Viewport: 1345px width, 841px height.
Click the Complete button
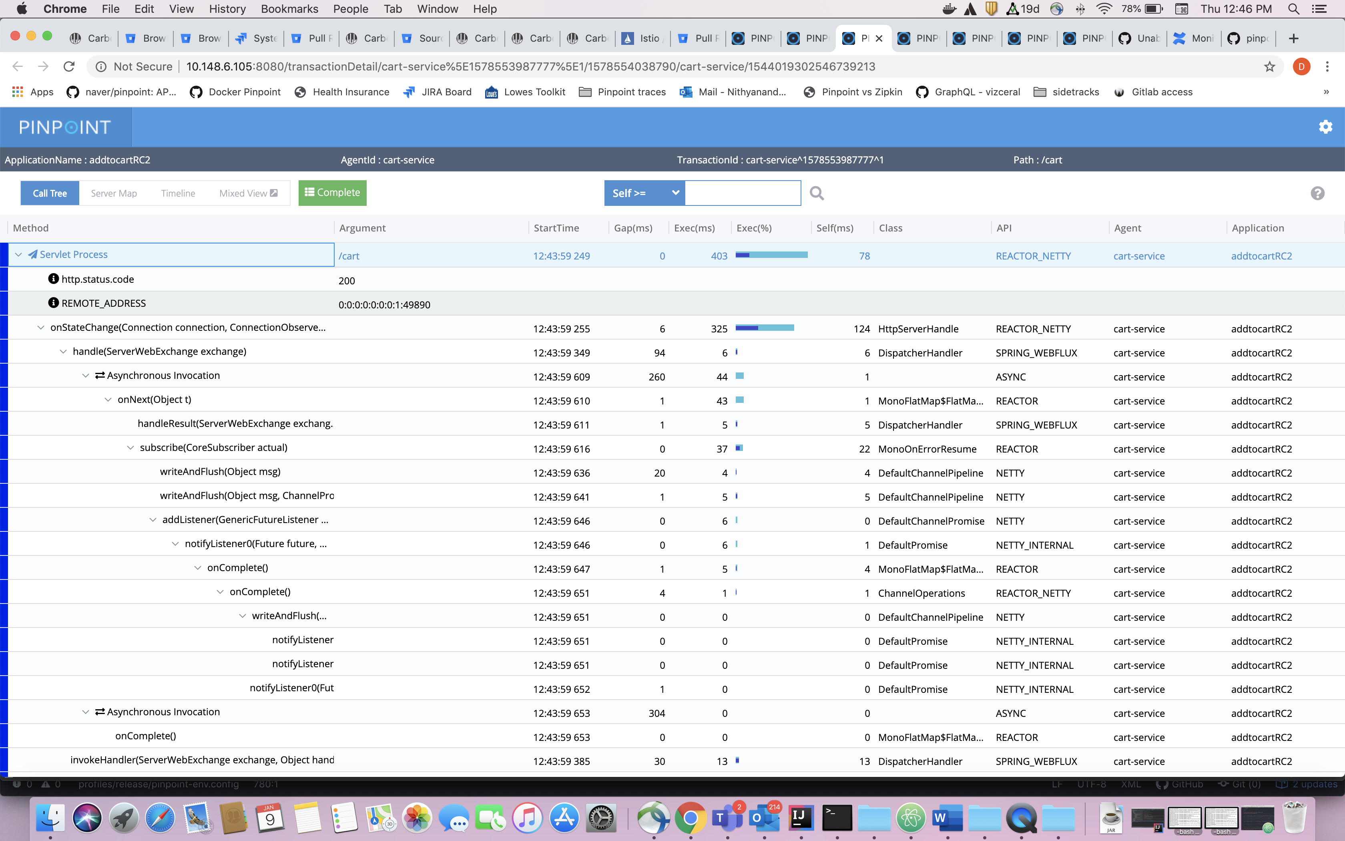[332, 193]
